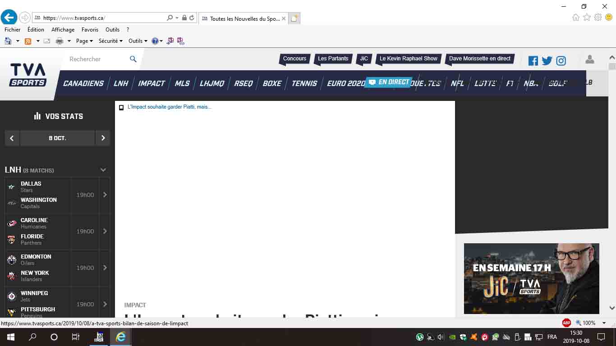
Task: Open the Édition menu
Action: (36, 30)
